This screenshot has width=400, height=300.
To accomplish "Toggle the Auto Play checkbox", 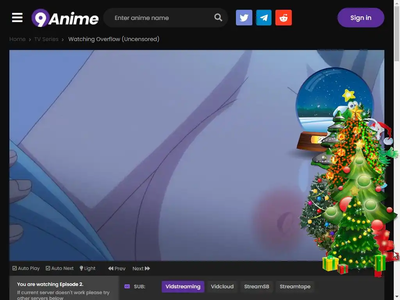I will (x=26, y=268).
